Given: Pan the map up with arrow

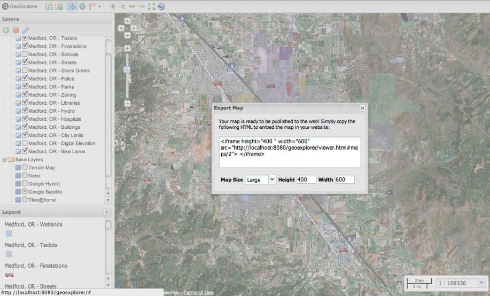Looking at the screenshot, I should point(128,21).
